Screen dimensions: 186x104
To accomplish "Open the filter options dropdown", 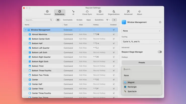I will [108, 20].
